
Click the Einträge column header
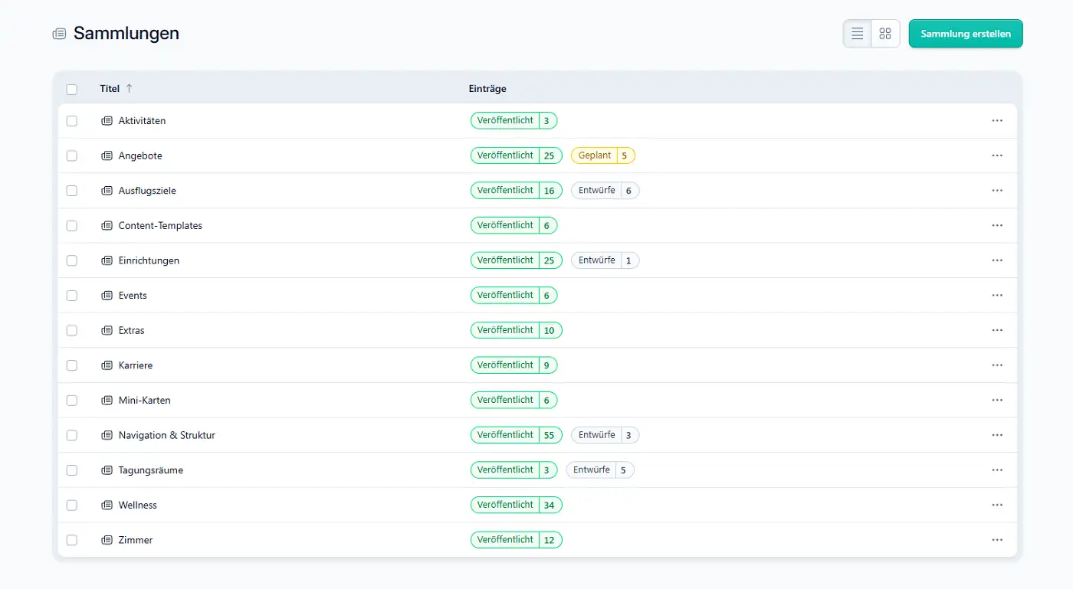click(x=487, y=89)
